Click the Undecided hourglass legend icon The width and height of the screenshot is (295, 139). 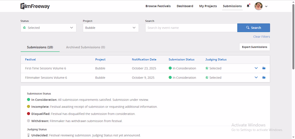(29, 135)
